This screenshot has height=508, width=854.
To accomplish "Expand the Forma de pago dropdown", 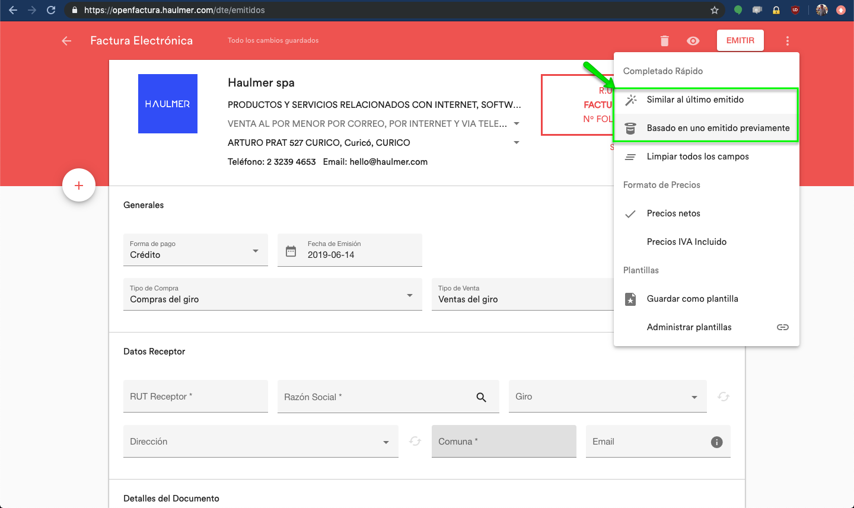I will (256, 251).
